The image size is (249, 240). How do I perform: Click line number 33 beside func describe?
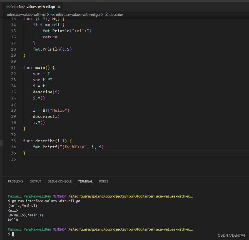pyautogui.click(x=13, y=141)
